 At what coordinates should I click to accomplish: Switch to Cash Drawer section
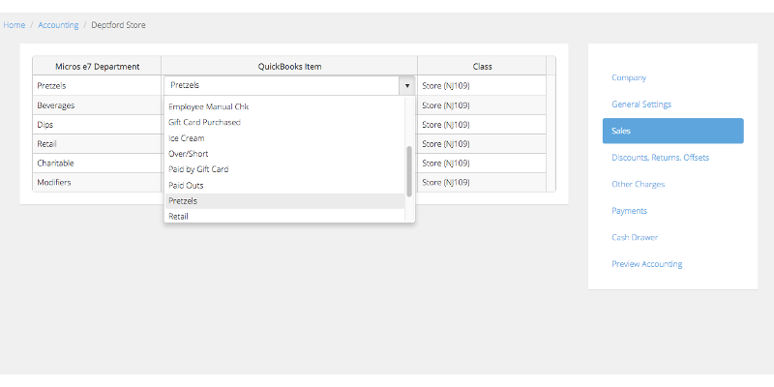click(635, 237)
